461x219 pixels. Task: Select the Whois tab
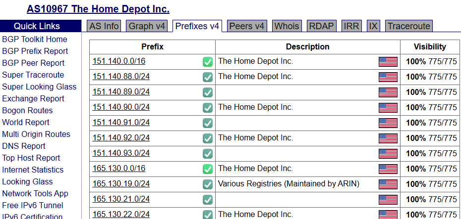287,26
